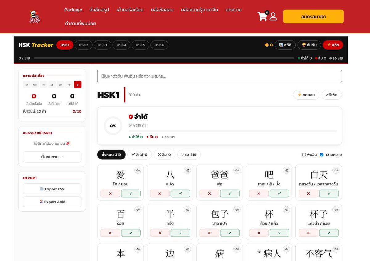The height and width of the screenshot is (261, 370).
Task: Click Export CSV button
Action: click(x=52, y=189)
